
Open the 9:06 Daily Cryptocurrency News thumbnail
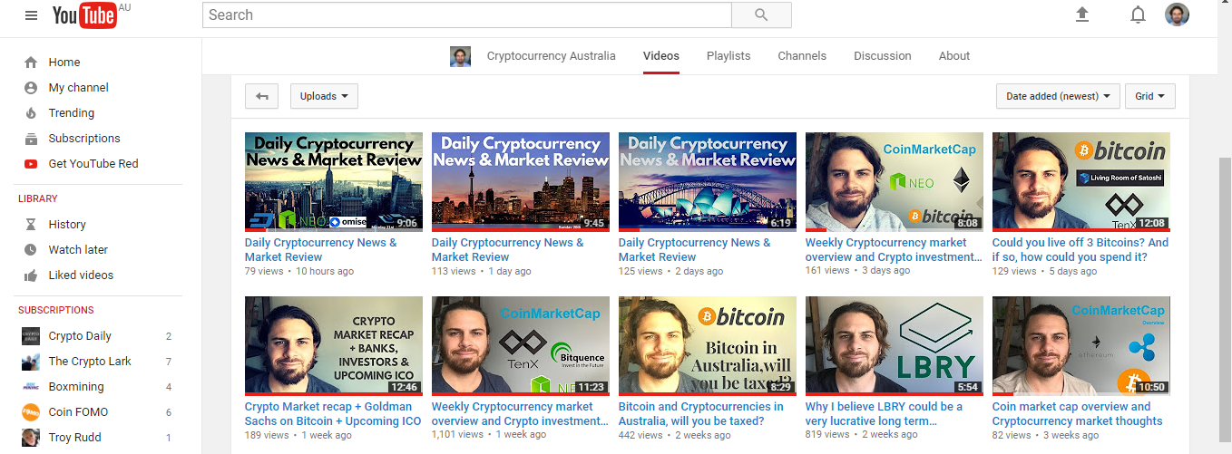coord(334,182)
